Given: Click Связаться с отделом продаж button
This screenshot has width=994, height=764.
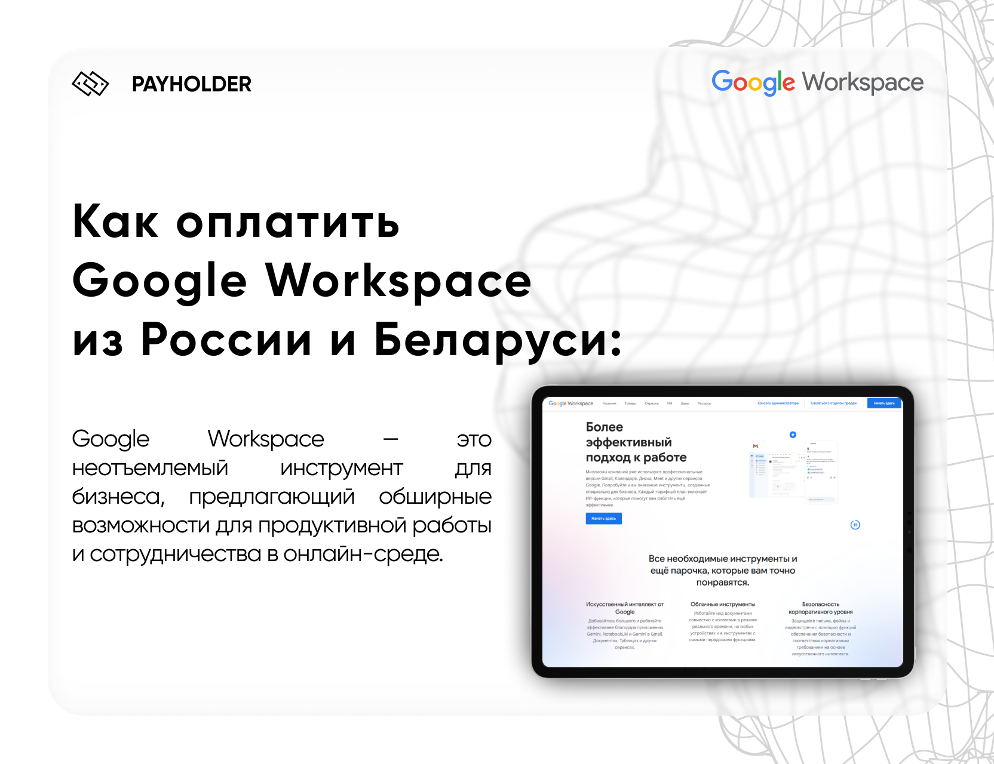Looking at the screenshot, I should tap(833, 403).
